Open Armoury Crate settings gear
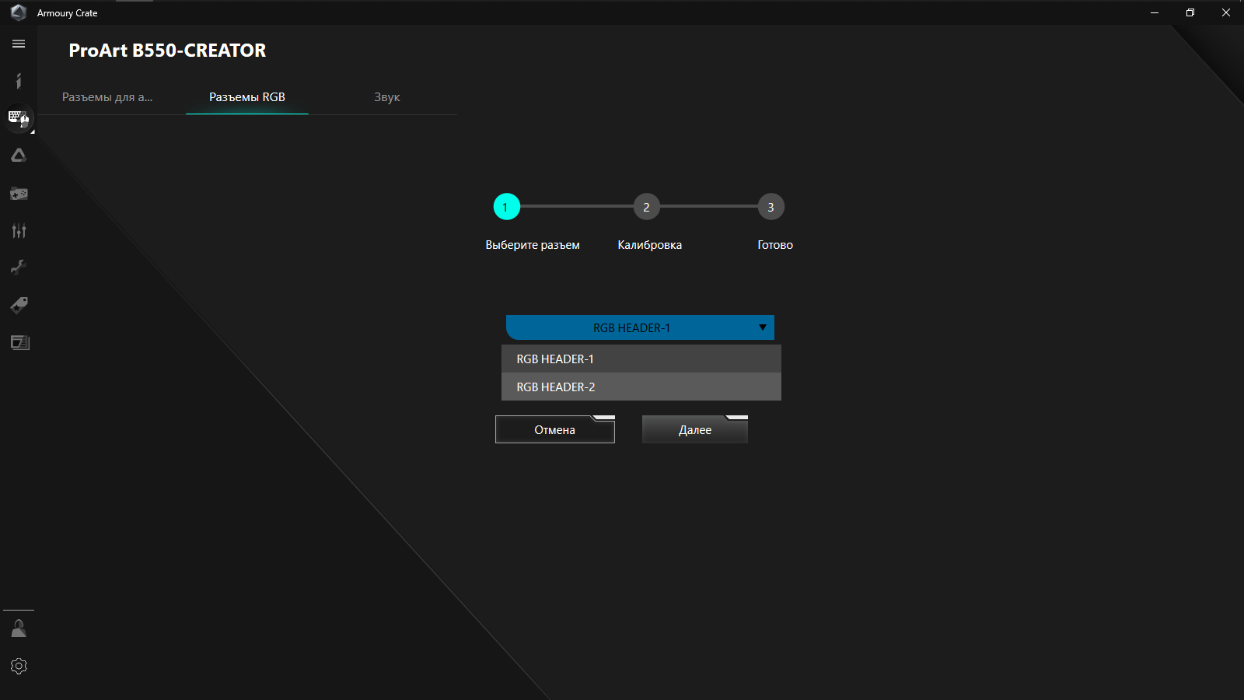 tap(19, 666)
